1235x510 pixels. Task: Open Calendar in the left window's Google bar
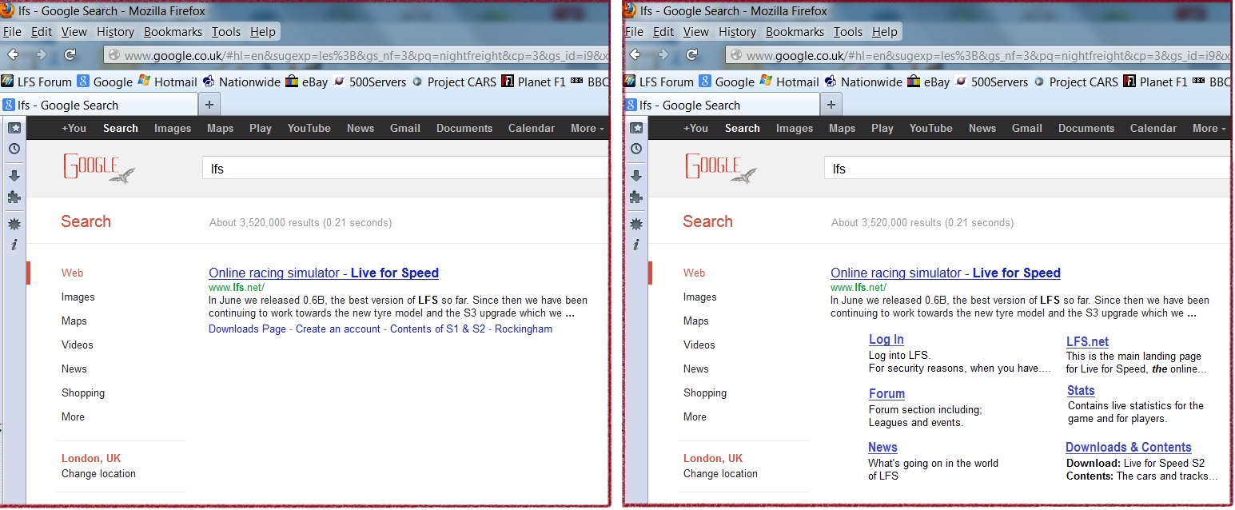point(532,128)
